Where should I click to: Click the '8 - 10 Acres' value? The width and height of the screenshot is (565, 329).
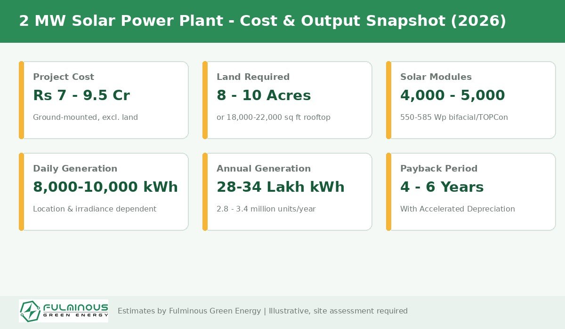(264, 95)
